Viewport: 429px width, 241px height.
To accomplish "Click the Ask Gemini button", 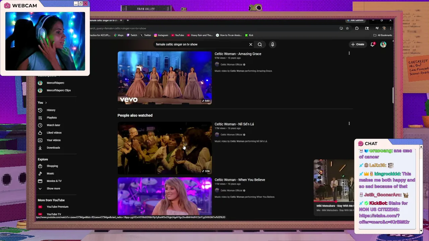I will tap(355, 20).
